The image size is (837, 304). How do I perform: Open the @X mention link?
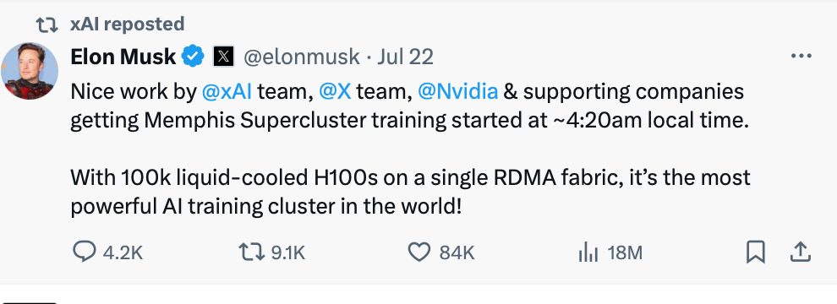click(x=336, y=92)
